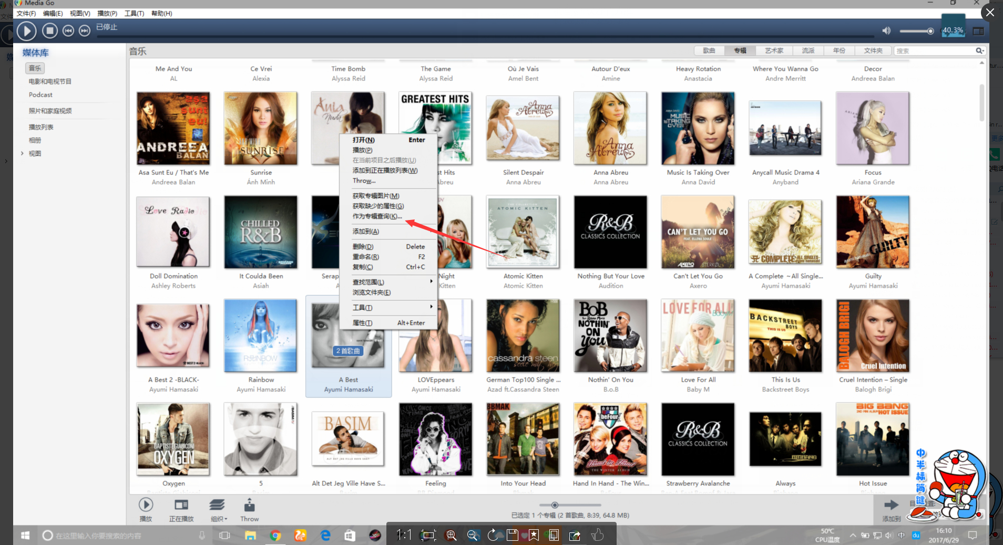Switch to the 专辑 albums view

coord(740,51)
